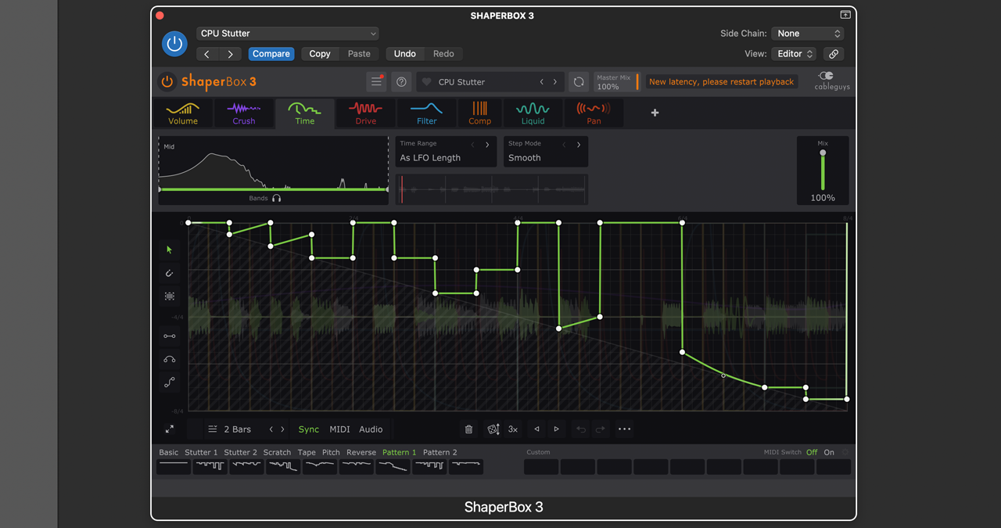Switch to the Time shaper tab
Screen dimensions: 1001x528
click(305, 113)
